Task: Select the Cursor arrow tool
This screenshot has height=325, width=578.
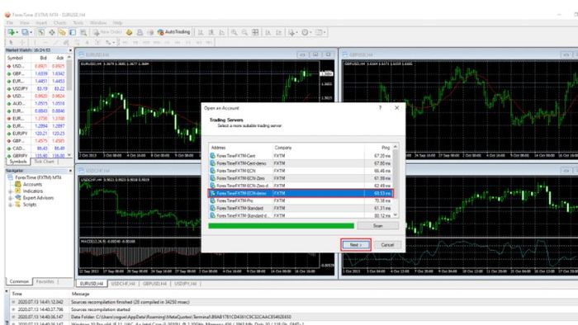Action: 11,42
